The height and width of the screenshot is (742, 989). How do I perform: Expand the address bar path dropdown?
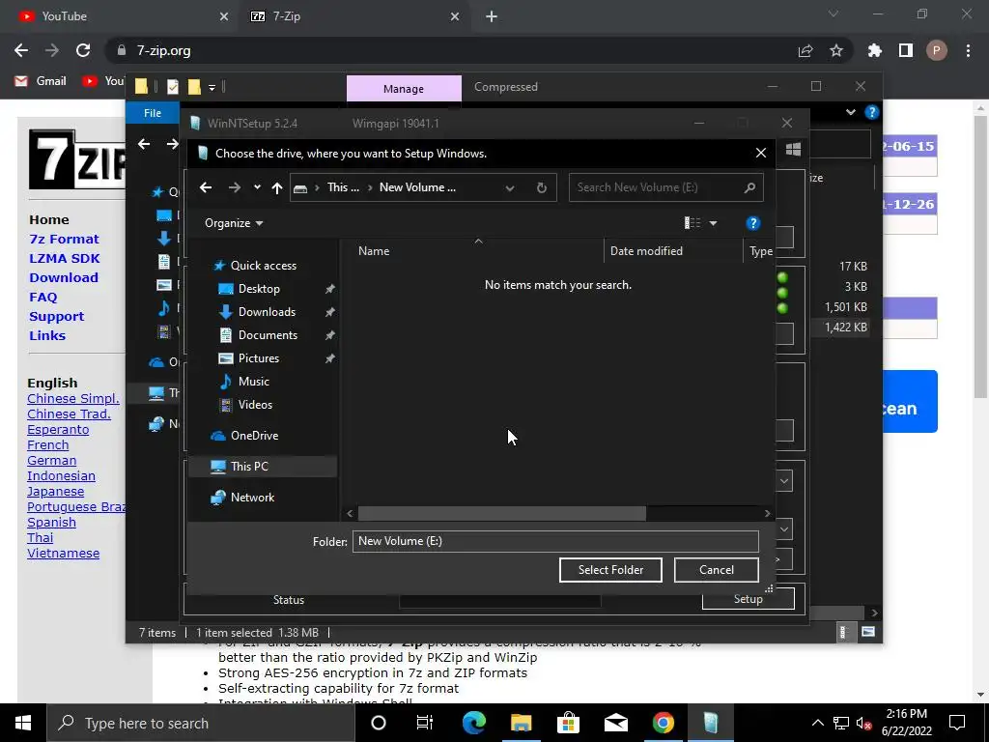click(510, 187)
